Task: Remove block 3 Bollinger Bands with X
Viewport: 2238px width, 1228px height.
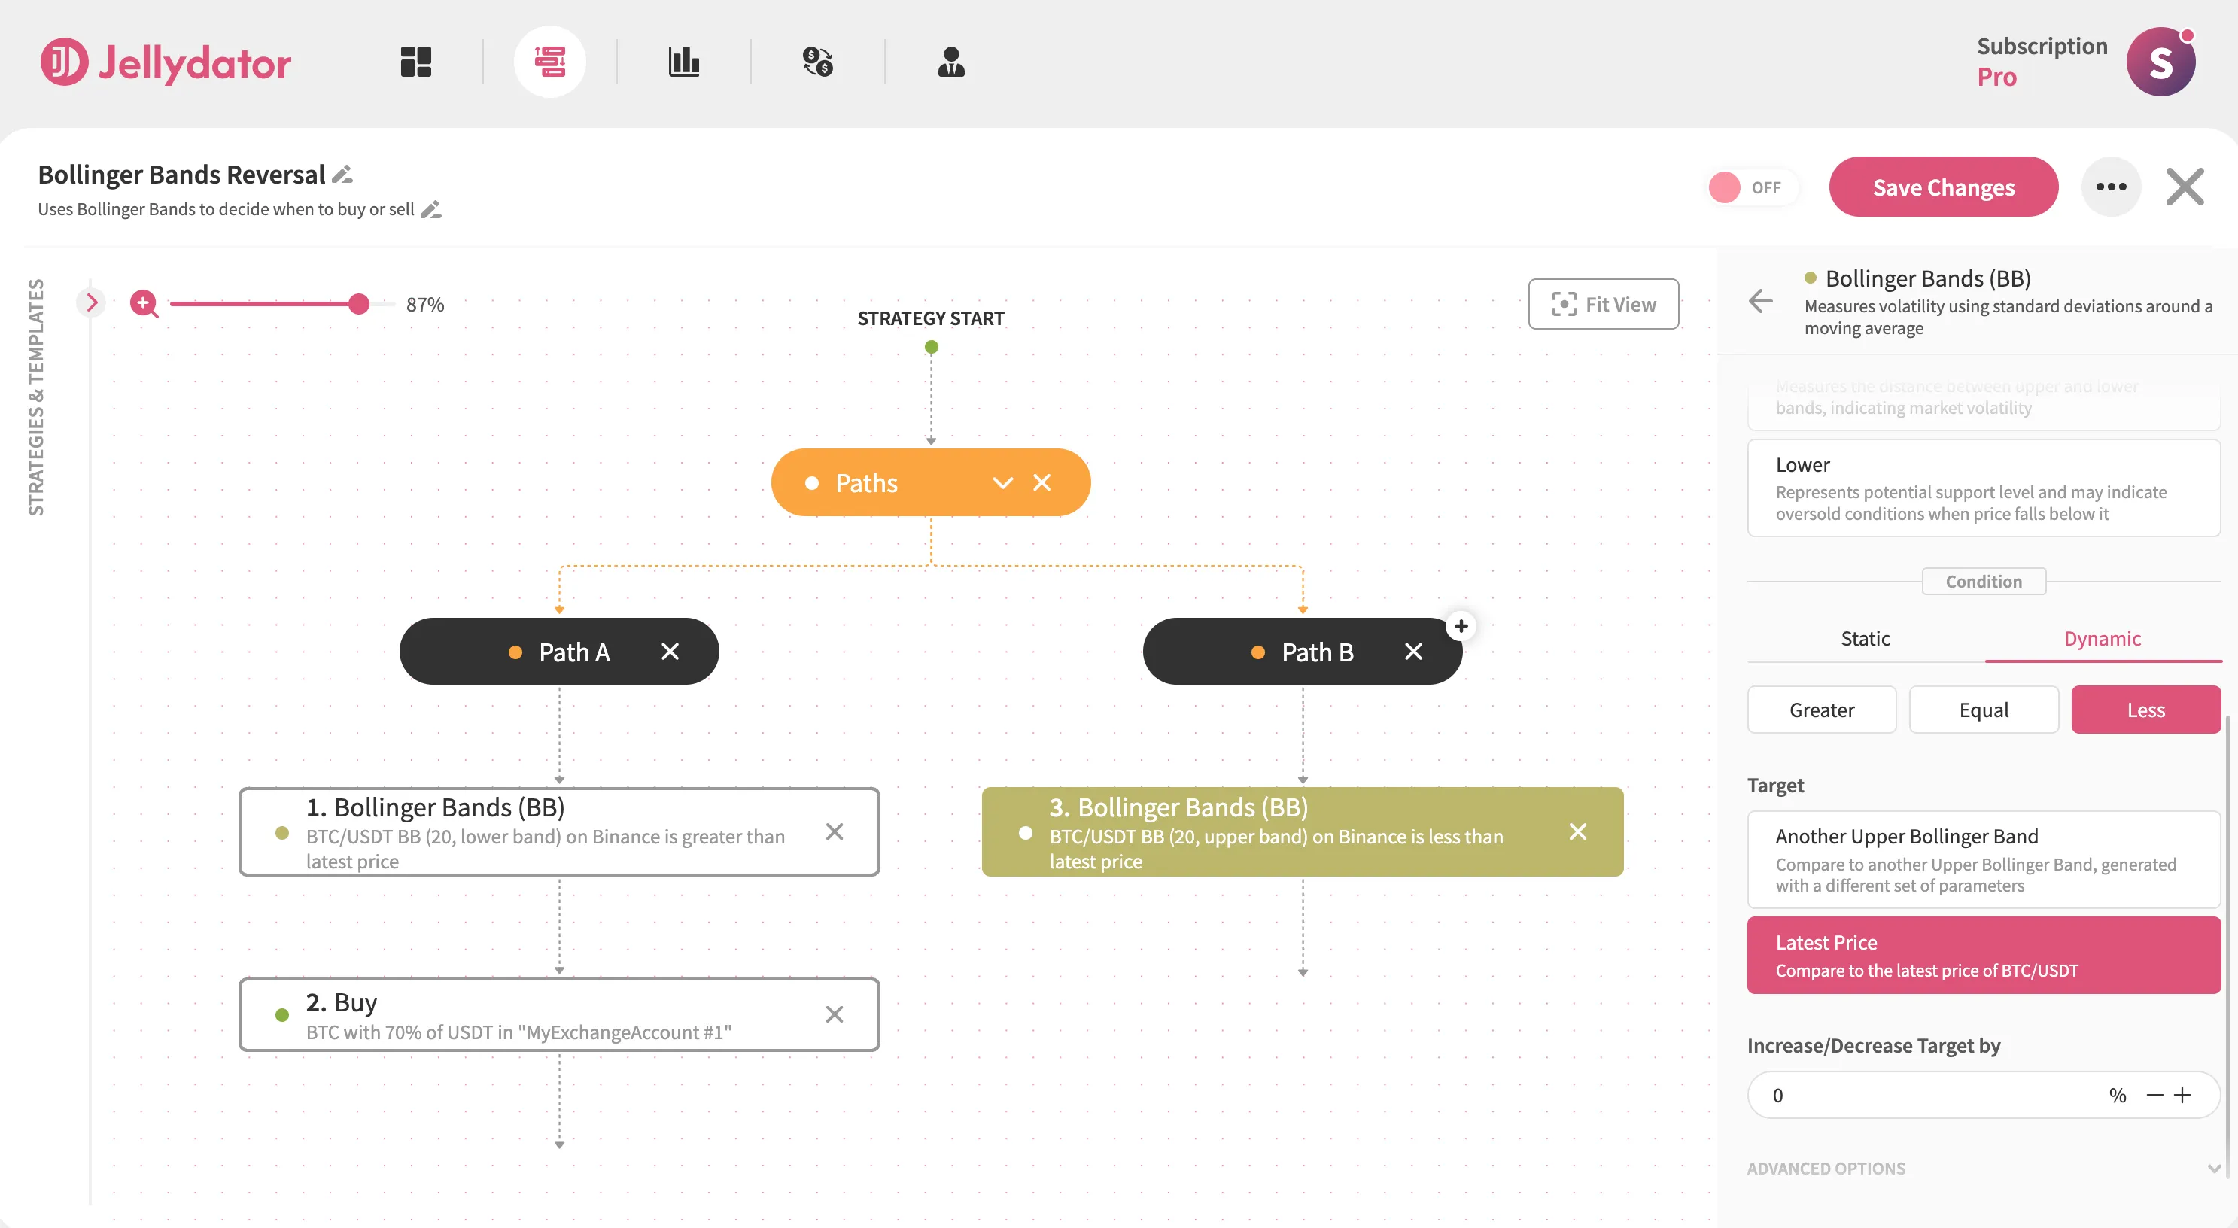Action: tap(1578, 832)
